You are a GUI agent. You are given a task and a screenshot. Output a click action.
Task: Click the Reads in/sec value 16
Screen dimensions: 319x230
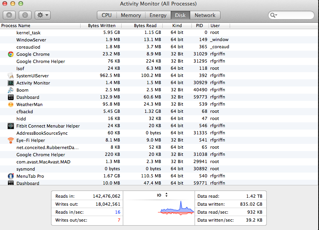(118, 212)
